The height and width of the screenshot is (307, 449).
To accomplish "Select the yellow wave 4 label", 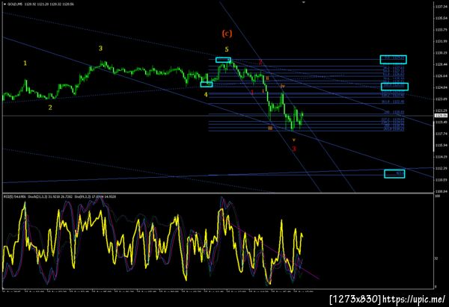I will click(206, 94).
